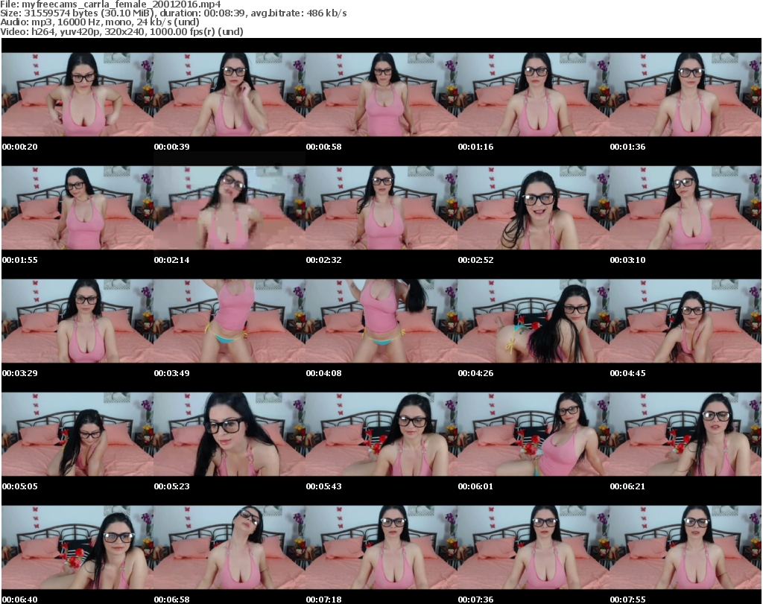Click the thumbnail frame above timestamp 00:07:36

[534, 547]
